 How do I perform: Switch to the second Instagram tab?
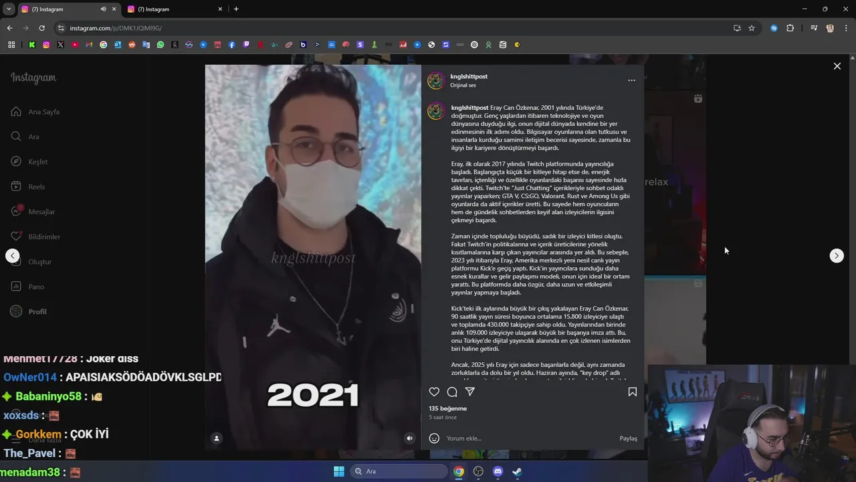(175, 9)
